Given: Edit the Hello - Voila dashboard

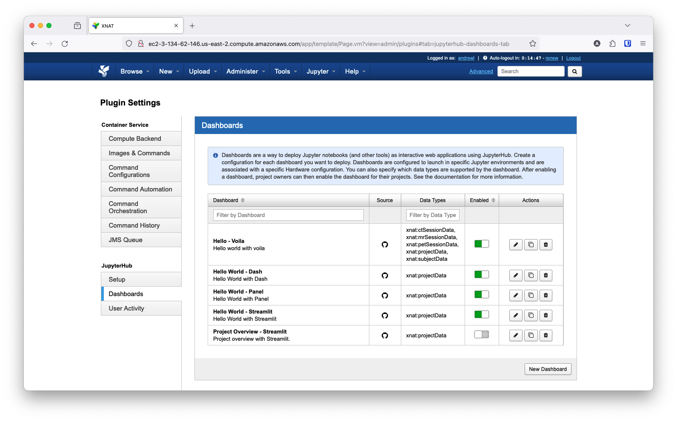Looking at the screenshot, I should coord(516,245).
